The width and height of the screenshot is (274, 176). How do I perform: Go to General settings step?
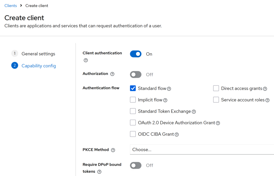point(38,54)
